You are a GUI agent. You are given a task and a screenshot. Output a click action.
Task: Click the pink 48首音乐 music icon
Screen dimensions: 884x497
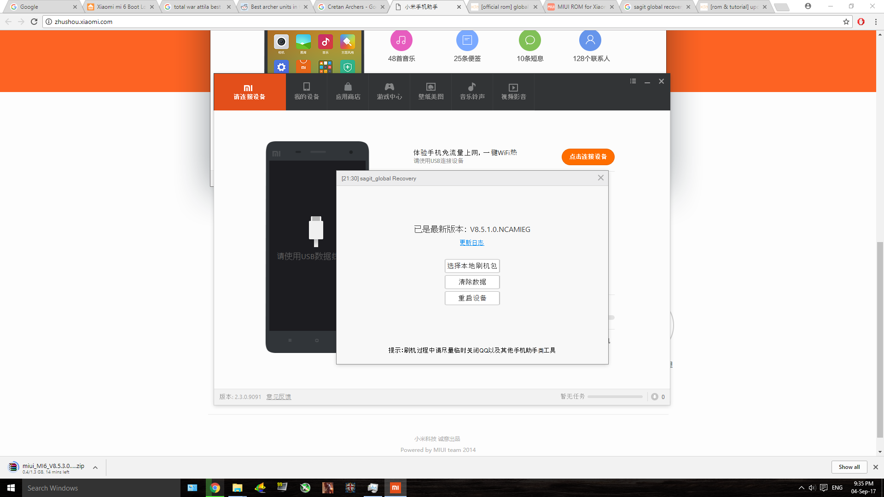[x=401, y=40]
